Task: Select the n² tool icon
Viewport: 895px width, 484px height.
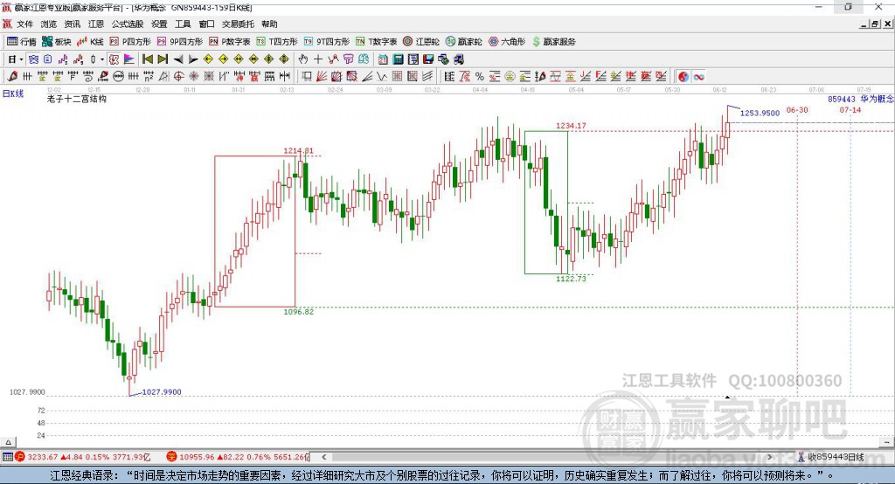Action: (149, 77)
